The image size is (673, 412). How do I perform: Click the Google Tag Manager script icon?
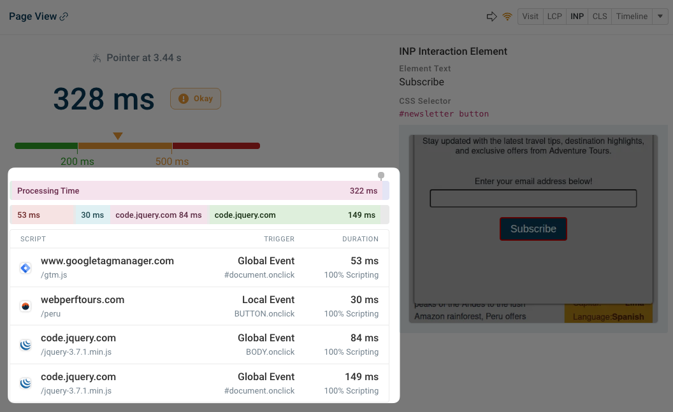pyautogui.click(x=25, y=268)
